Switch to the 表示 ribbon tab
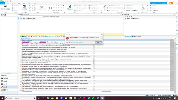This screenshot has height=100, width=178. [24, 3]
